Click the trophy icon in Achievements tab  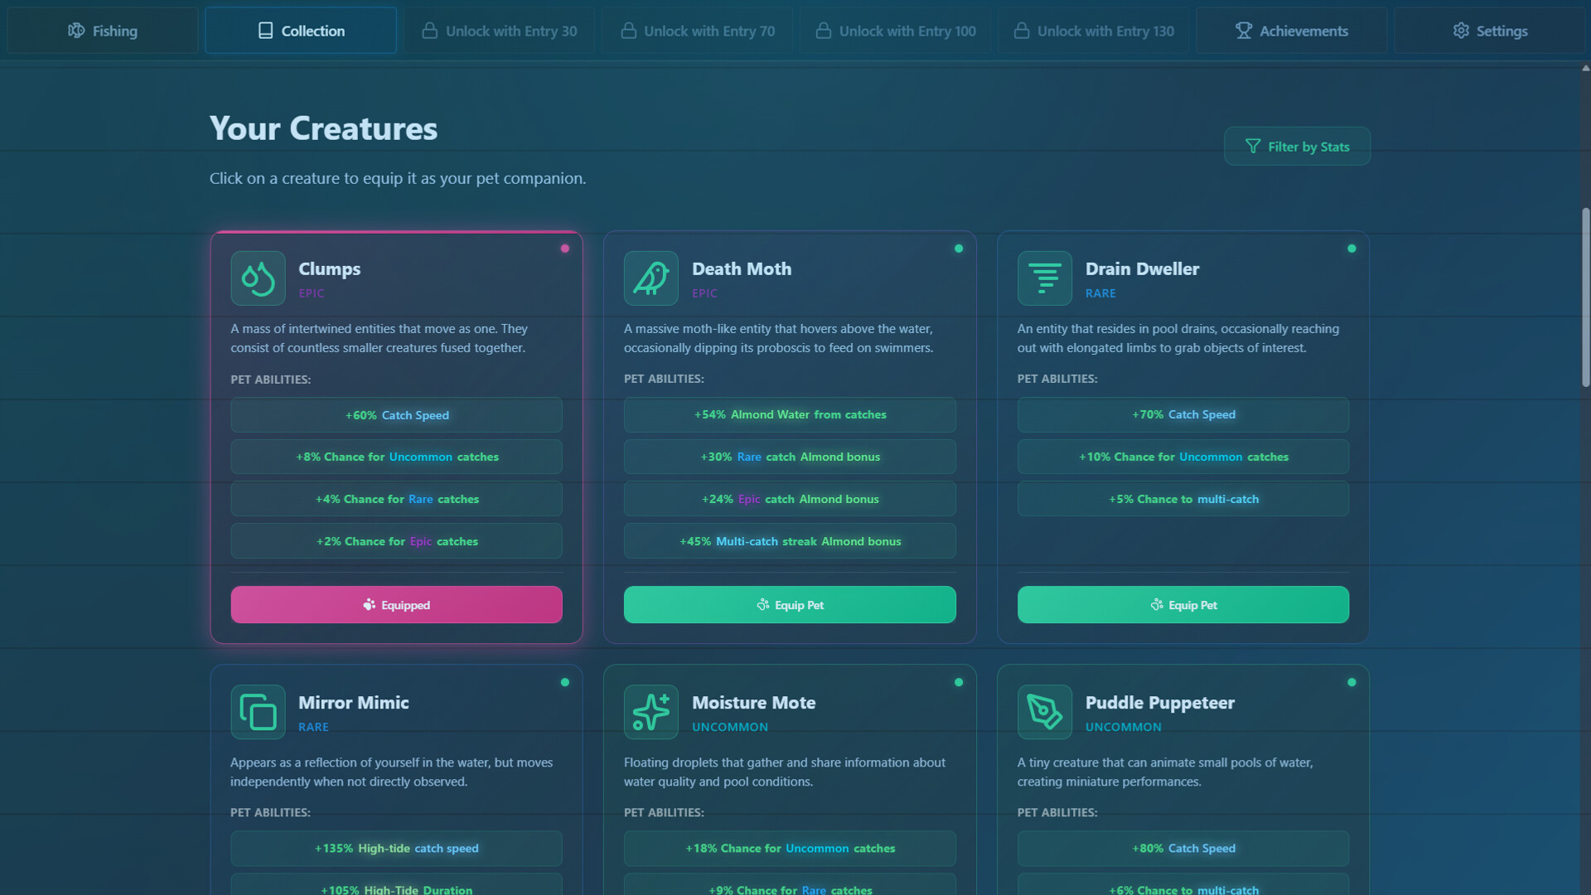pos(1243,31)
